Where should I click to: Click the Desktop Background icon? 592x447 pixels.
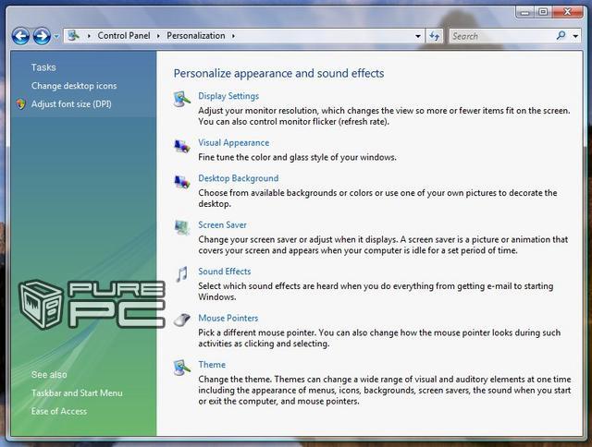(182, 181)
